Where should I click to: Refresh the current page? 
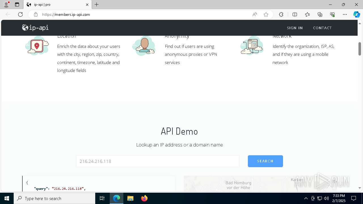click(20, 14)
